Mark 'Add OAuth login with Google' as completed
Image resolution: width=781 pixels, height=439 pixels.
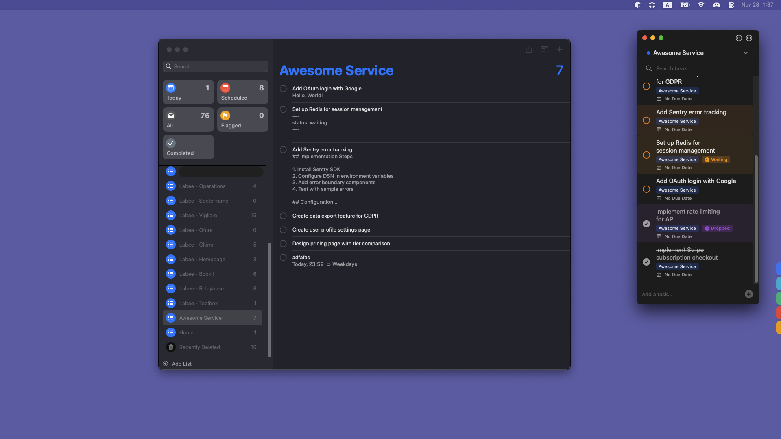[283, 88]
